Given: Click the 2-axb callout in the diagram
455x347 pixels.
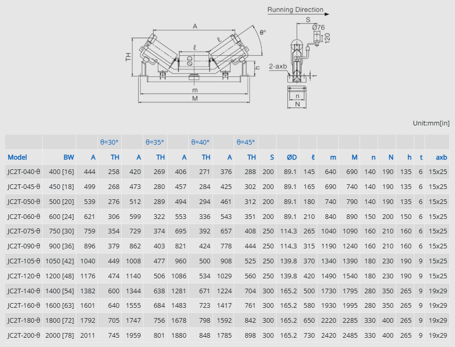Looking at the screenshot, I should (278, 67).
